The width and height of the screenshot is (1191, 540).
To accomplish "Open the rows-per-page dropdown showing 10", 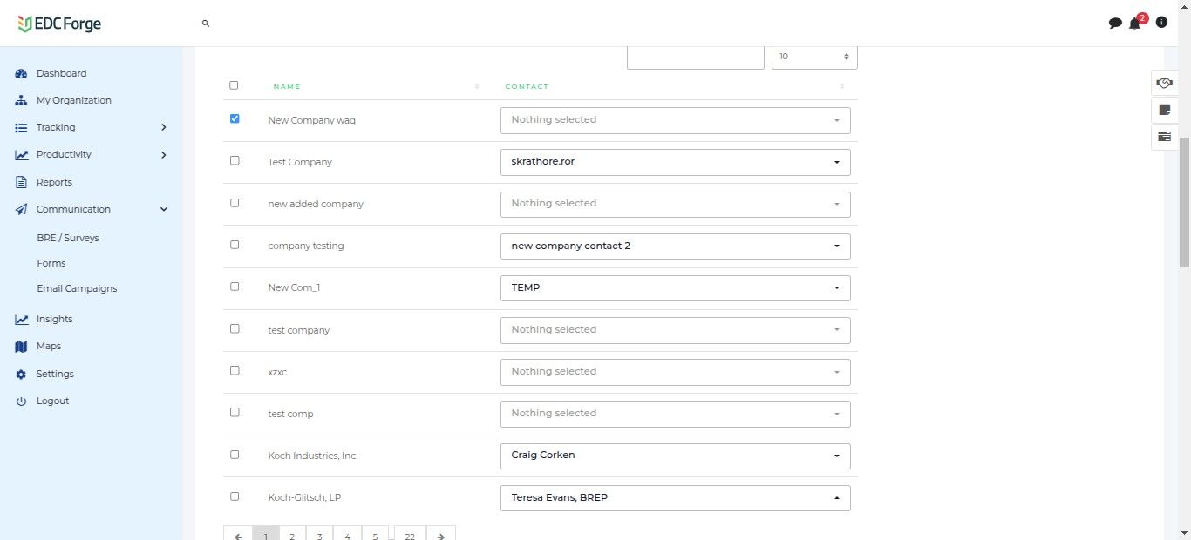I will click(x=813, y=57).
